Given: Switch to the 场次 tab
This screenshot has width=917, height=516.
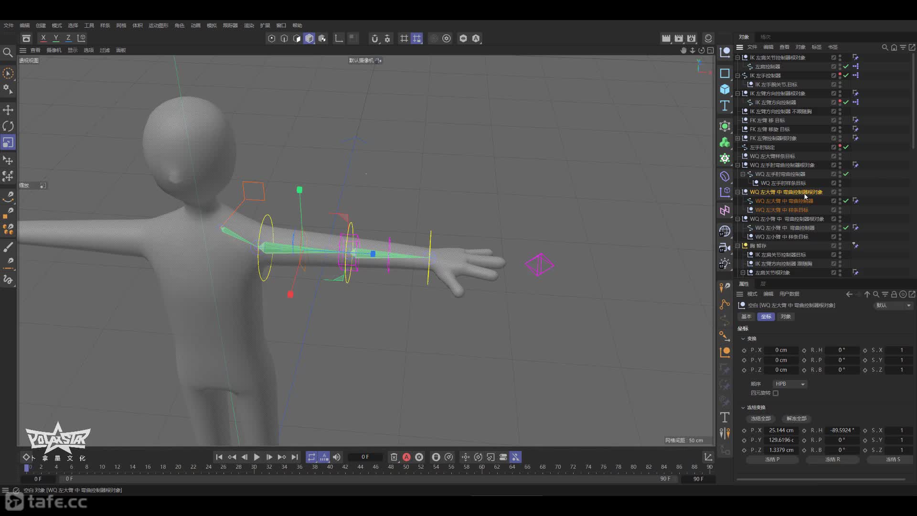Looking at the screenshot, I should pos(766,37).
